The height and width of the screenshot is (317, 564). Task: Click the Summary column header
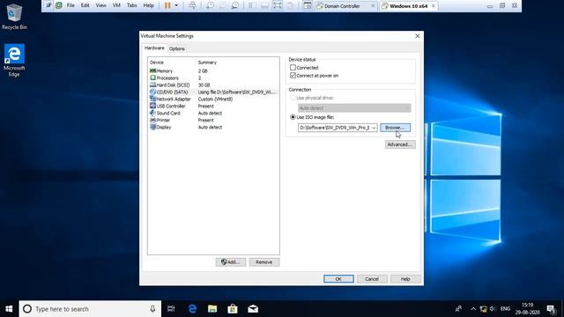tap(207, 63)
